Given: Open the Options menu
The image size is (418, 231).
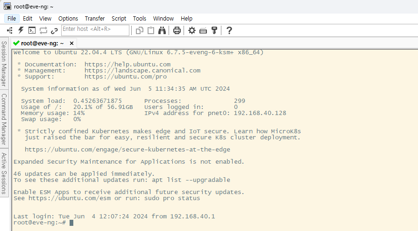Looking at the screenshot, I should click(68, 18).
